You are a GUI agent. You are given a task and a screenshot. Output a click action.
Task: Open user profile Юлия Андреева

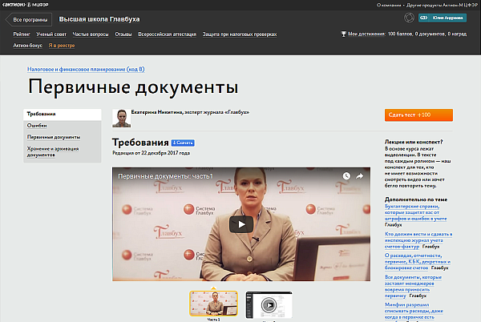pos(443,18)
